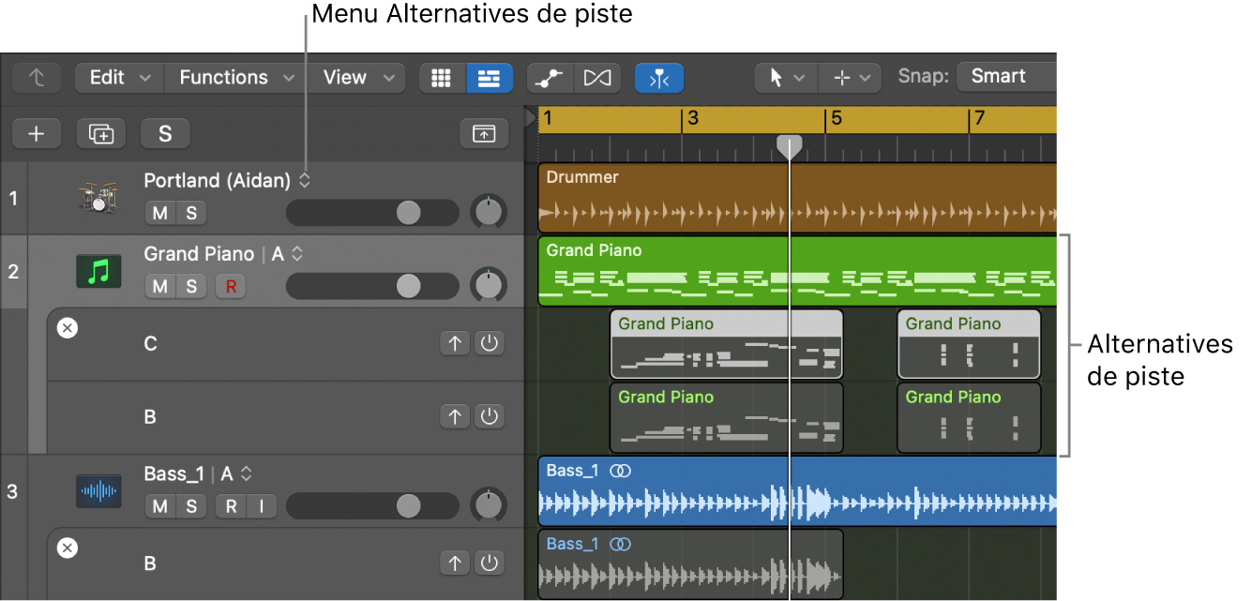
Task: Click the up-arrow leave folder button
Action: coord(38,78)
